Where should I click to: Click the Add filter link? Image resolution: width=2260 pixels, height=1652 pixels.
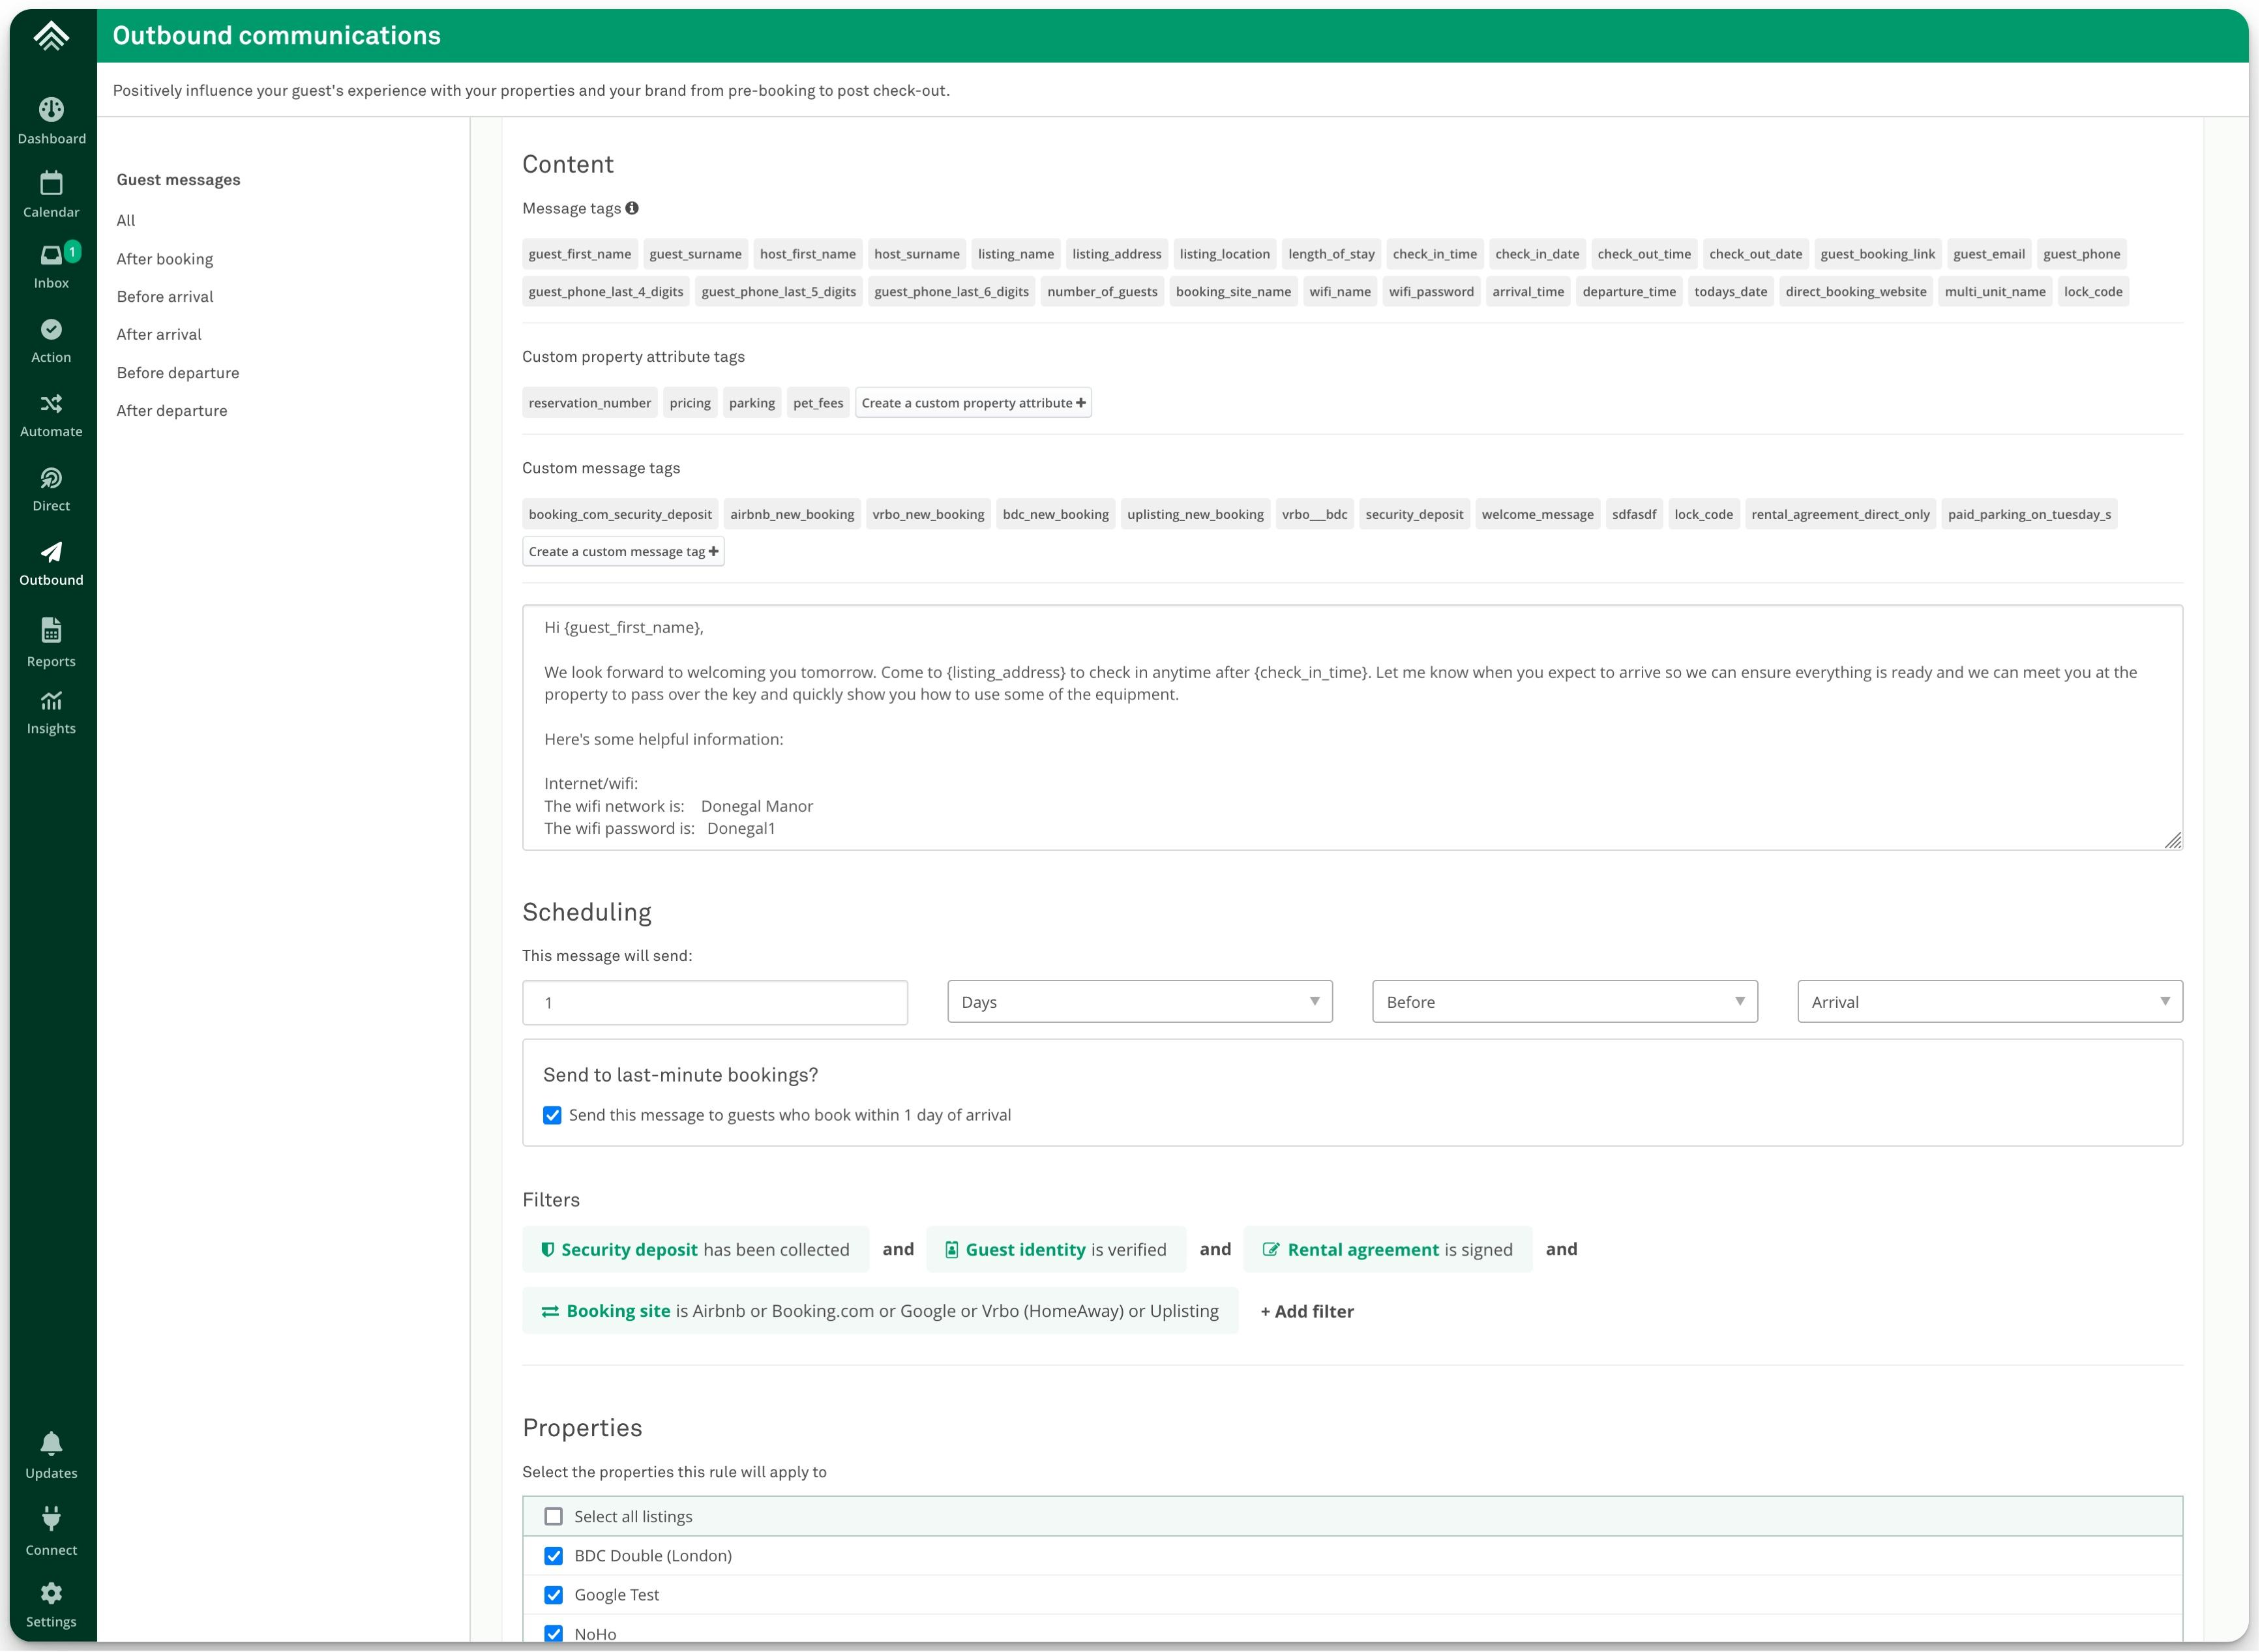1306,1312
